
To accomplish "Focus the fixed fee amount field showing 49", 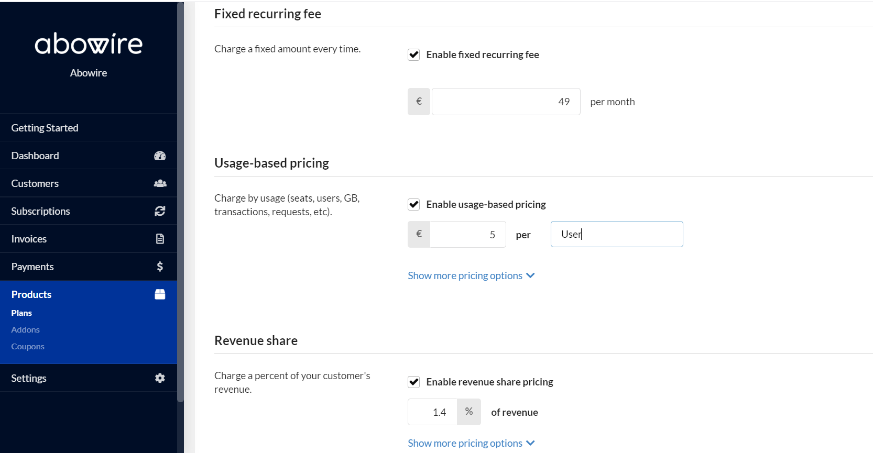I will (x=506, y=102).
